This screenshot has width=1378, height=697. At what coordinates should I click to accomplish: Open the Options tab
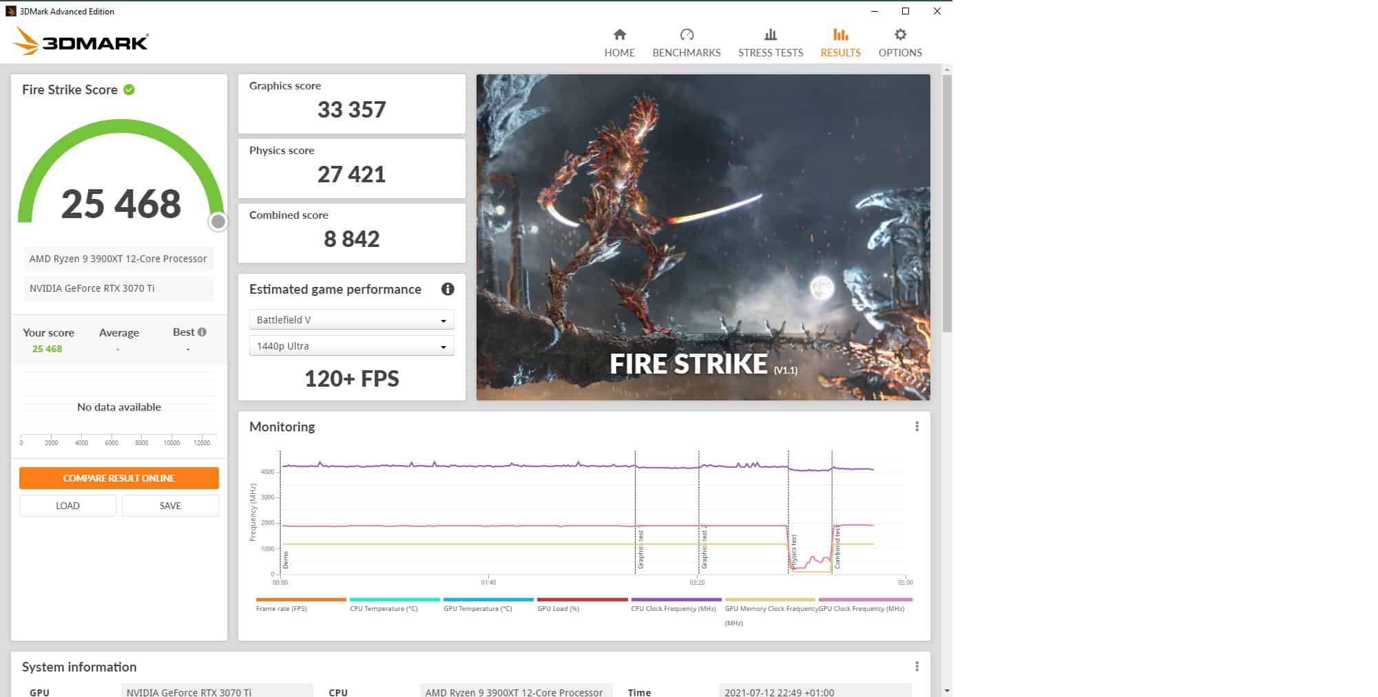tap(900, 43)
